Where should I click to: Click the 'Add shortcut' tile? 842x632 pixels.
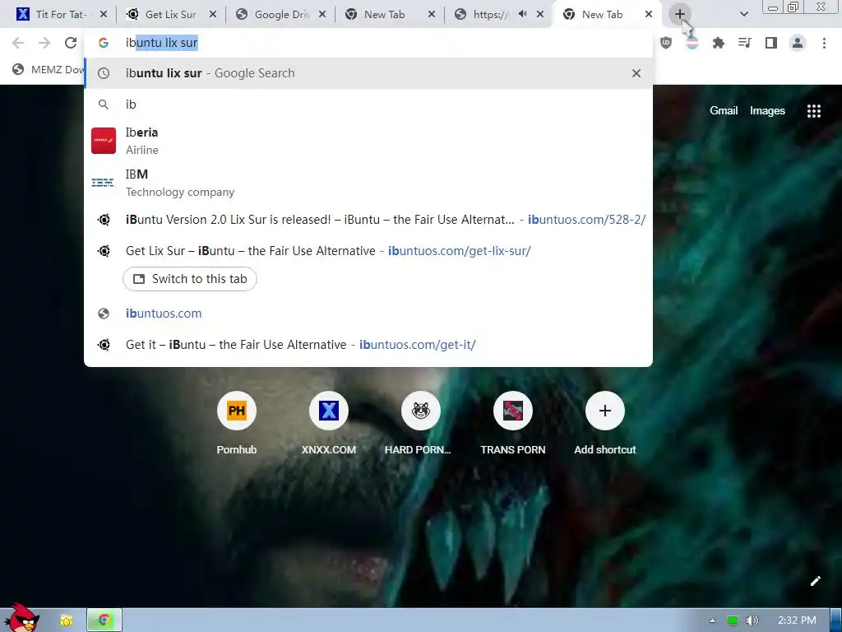click(604, 425)
